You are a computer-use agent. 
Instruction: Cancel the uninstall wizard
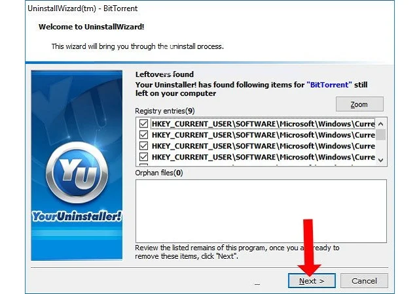[364, 281]
